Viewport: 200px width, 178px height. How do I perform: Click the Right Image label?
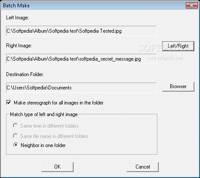pyautogui.click(x=19, y=46)
